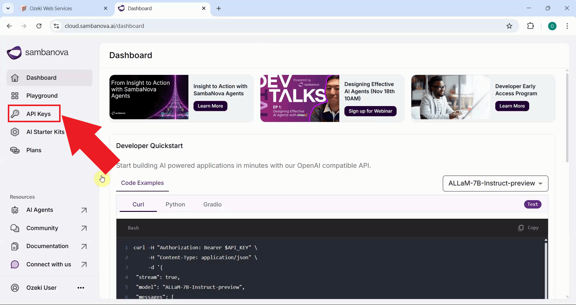
Task: Select Playground in the sidebar
Action: point(42,96)
